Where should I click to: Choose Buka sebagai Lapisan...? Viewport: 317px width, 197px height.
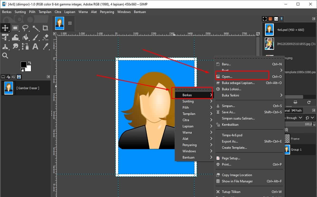click(249, 83)
